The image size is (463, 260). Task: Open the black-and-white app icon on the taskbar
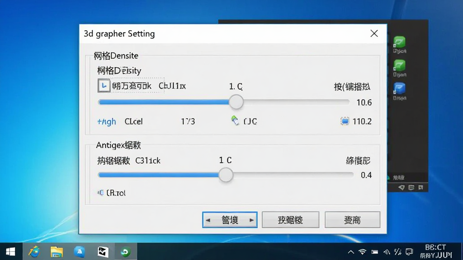point(103,251)
